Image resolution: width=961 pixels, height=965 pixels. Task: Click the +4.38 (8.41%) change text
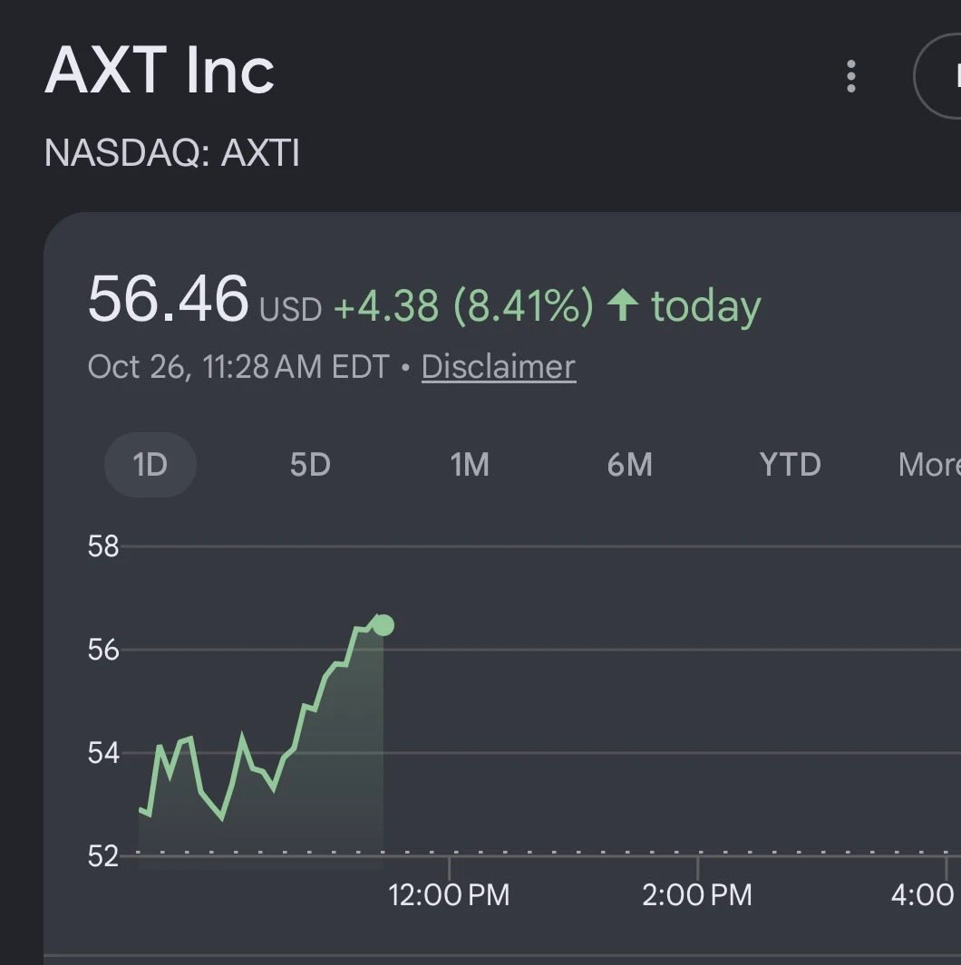tap(463, 305)
